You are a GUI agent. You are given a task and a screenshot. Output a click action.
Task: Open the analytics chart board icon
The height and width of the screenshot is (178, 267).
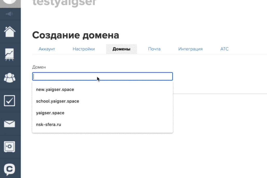(10, 55)
